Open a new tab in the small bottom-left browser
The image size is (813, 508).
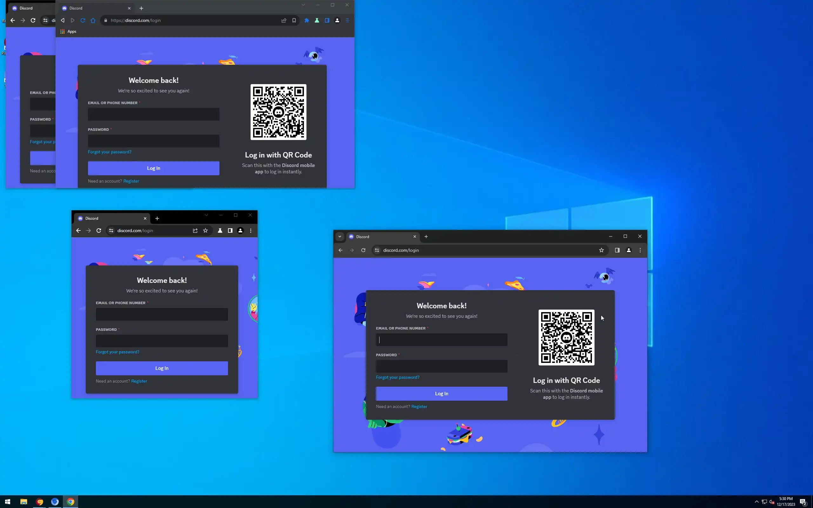[x=157, y=218]
